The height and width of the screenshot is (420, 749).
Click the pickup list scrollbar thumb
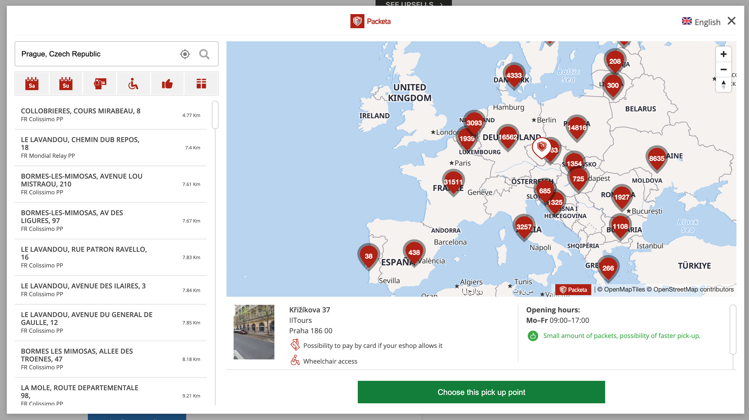tap(215, 115)
